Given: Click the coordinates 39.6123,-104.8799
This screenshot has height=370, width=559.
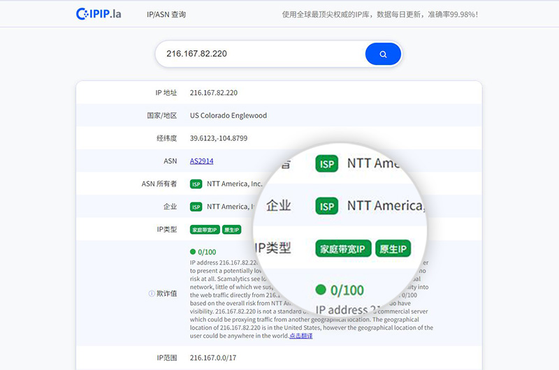Looking at the screenshot, I should click(x=219, y=138).
